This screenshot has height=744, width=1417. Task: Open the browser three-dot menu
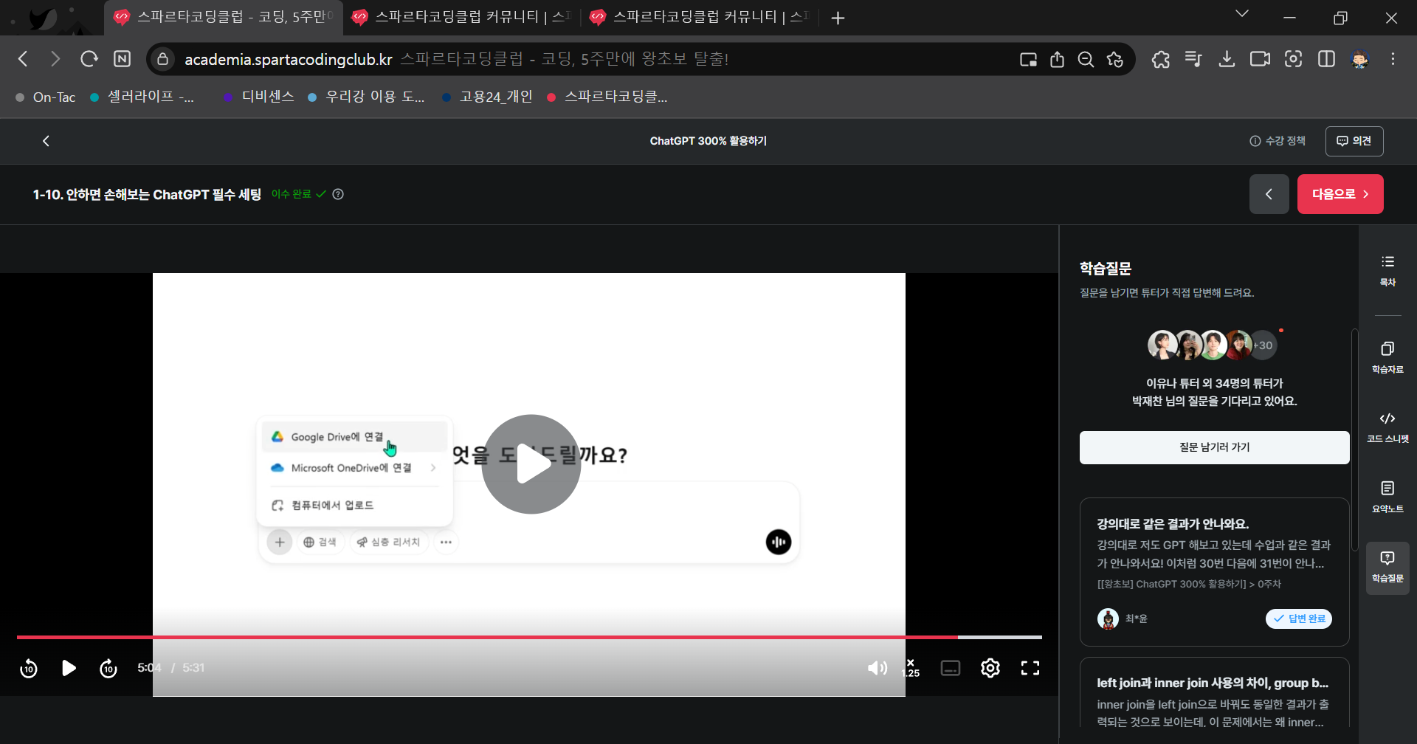pos(1393,59)
